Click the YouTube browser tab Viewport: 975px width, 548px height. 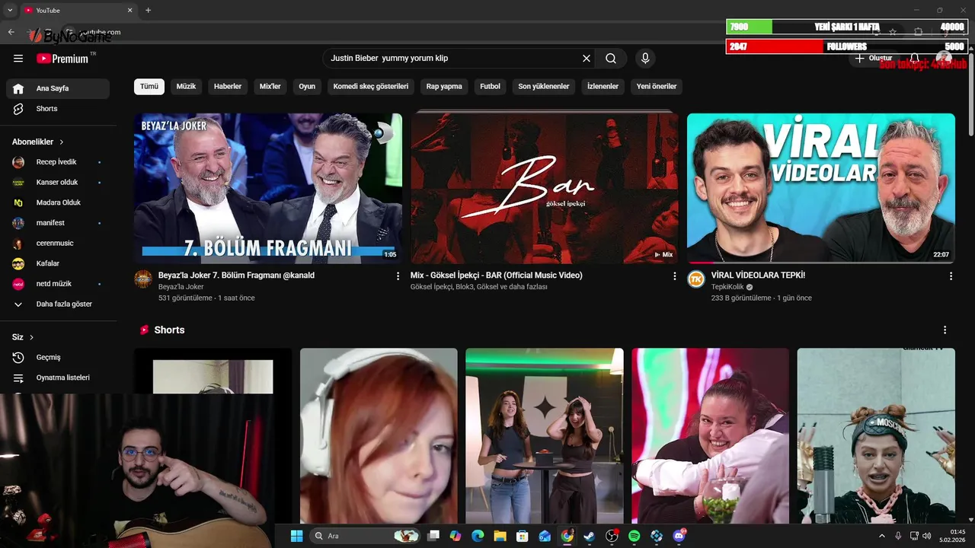78,11
